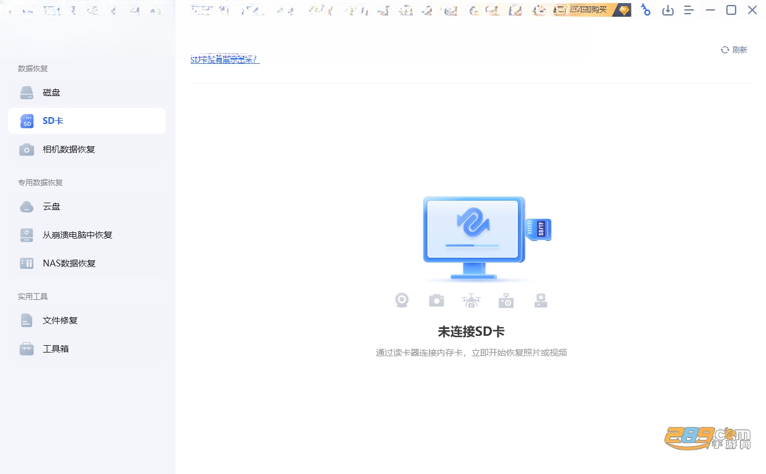Open the 工具箱 toolbox
This screenshot has height=474, width=766.
pyautogui.click(x=87, y=349)
